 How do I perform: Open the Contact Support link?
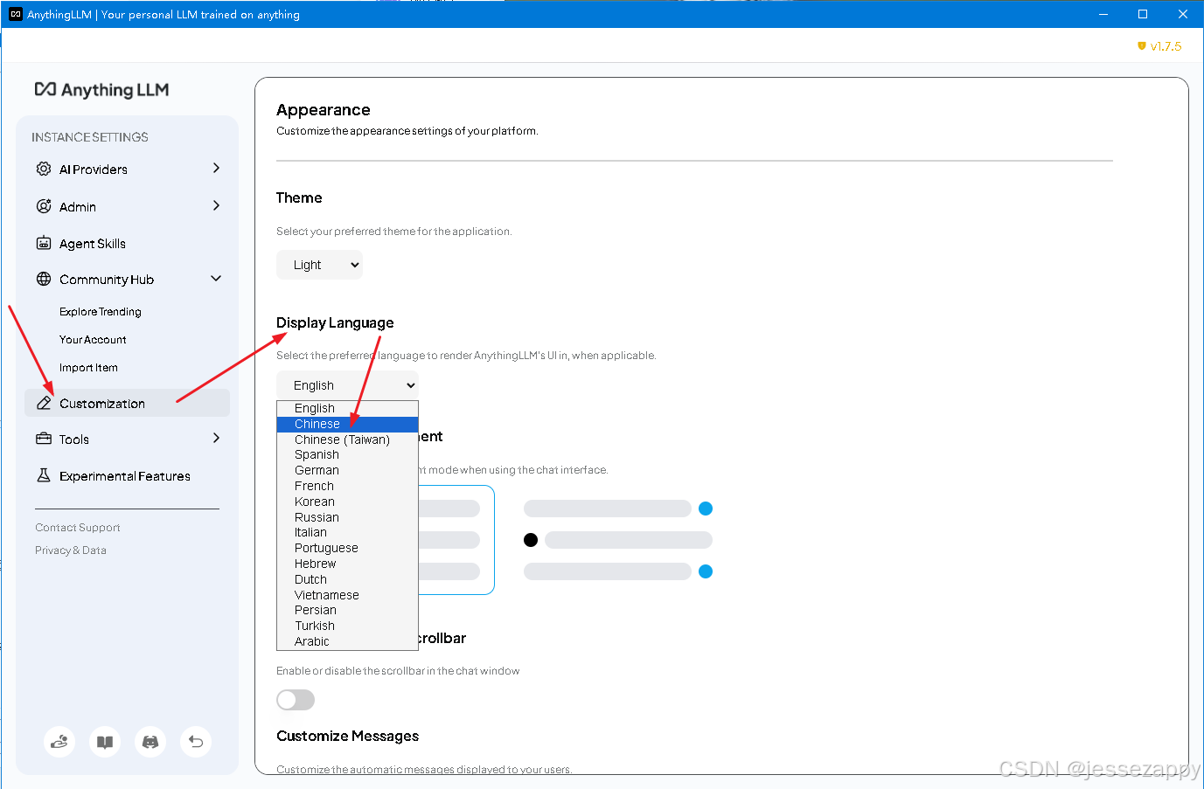(78, 528)
